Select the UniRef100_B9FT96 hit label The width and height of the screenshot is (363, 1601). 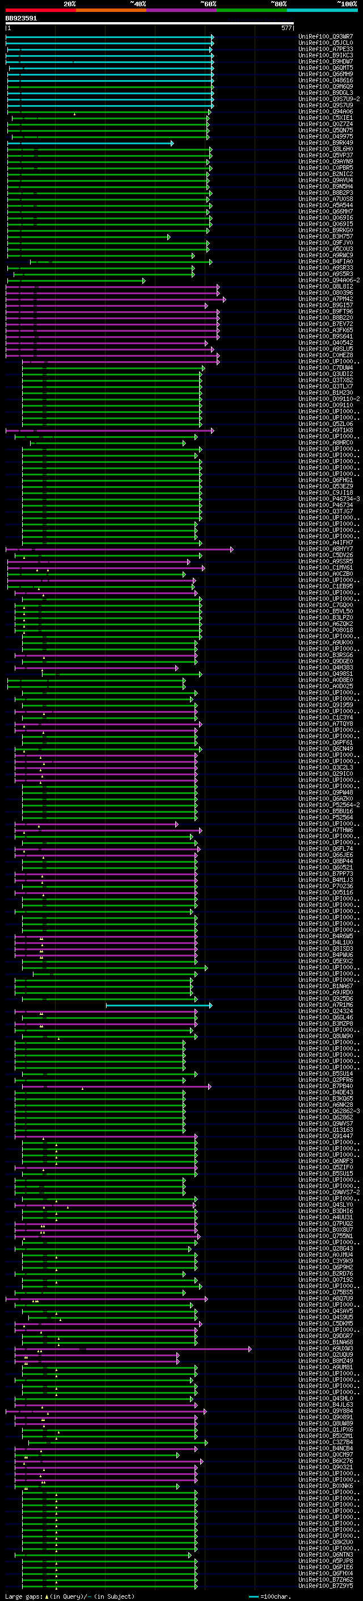pyautogui.click(x=326, y=311)
